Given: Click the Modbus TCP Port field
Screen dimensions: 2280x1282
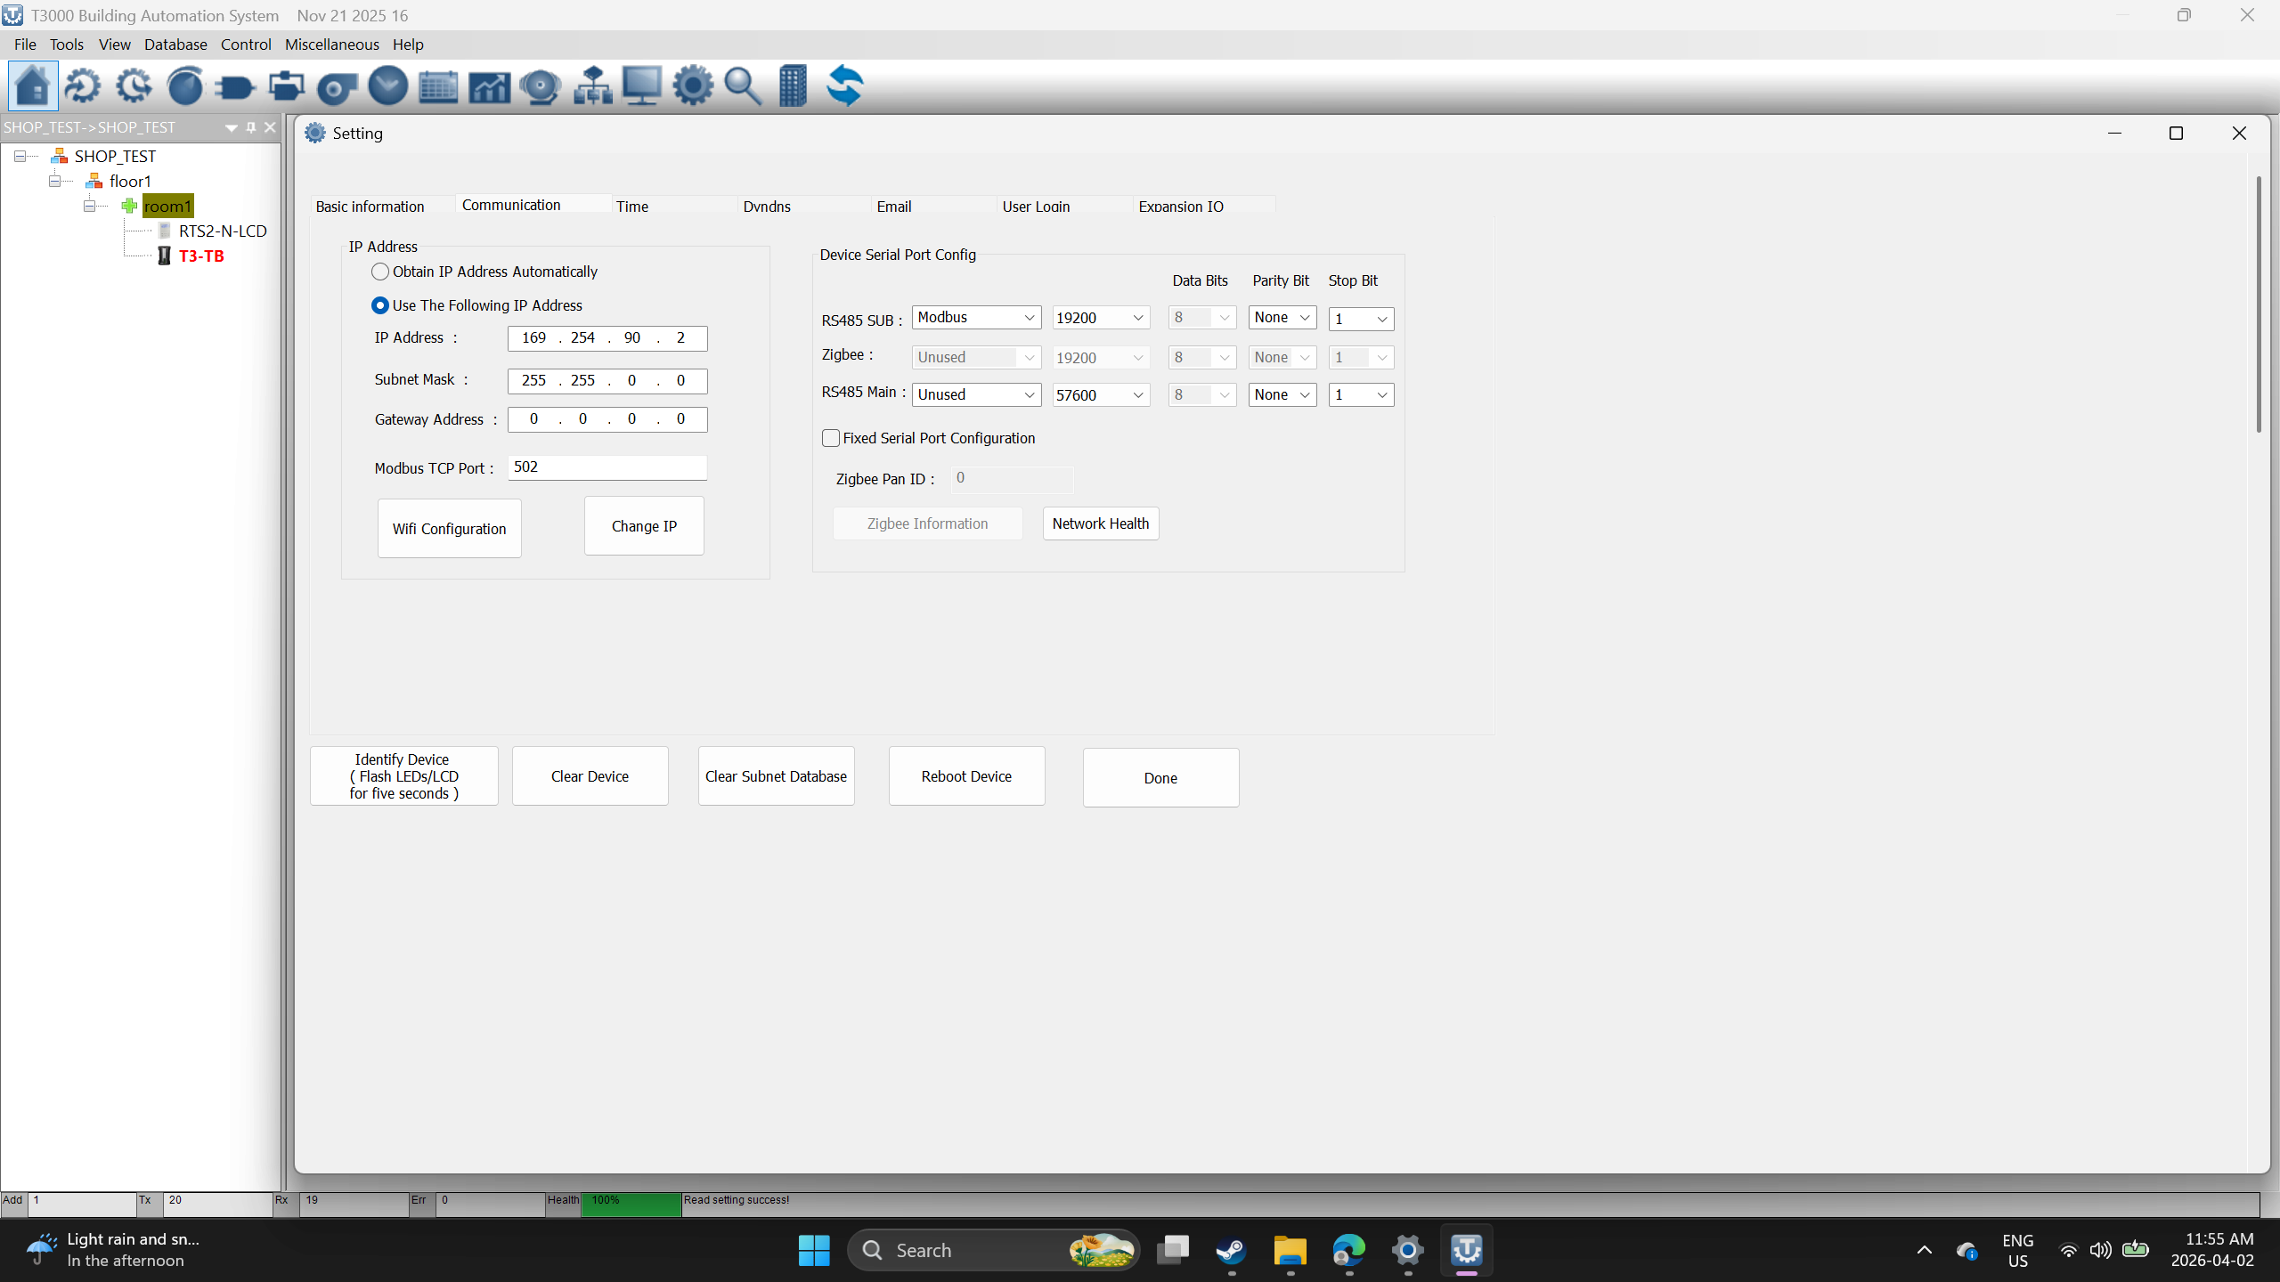Looking at the screenshot, I should [x=607, y=467].
